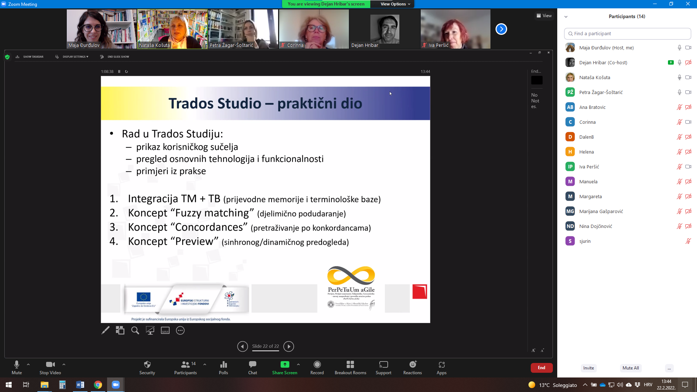Expand audio options arrow beside Mute

pyautogui.click(x=28, y=364)
